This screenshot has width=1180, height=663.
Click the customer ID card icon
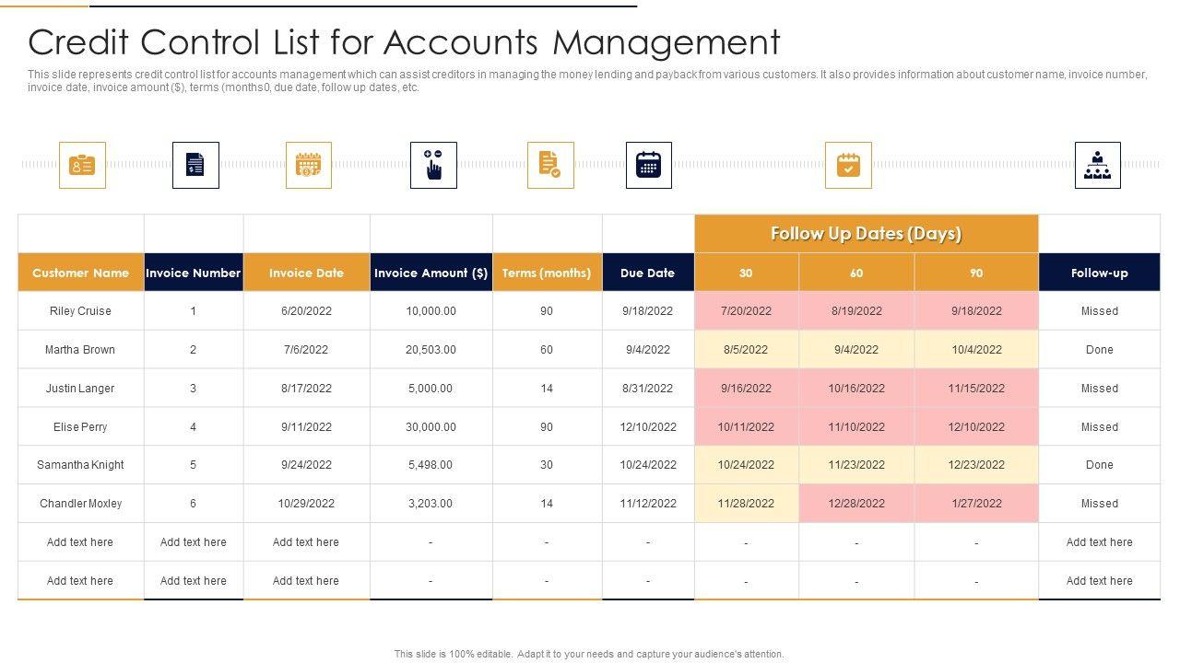pos(82,165)
